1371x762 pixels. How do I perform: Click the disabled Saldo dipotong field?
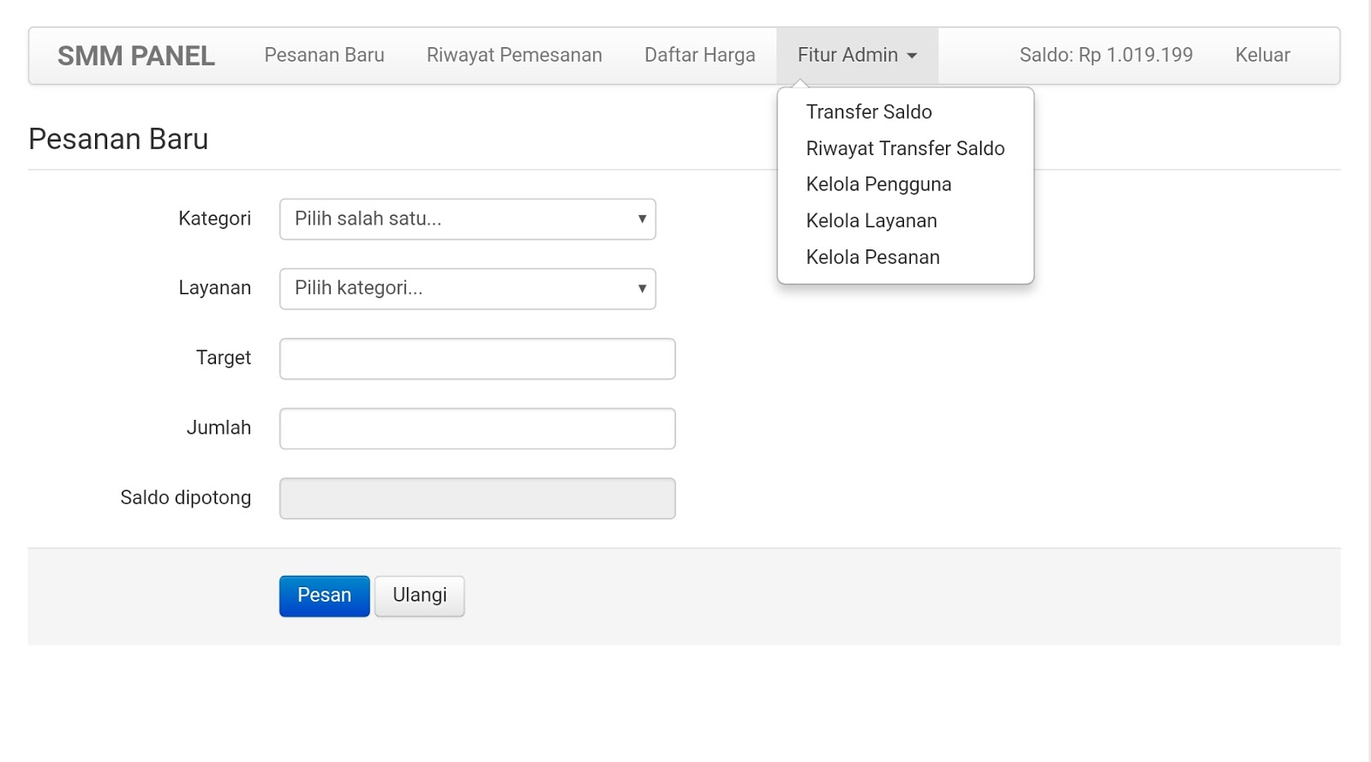tap(477, 498)
